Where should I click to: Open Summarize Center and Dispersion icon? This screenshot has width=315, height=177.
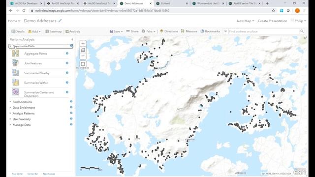[15, 92]
